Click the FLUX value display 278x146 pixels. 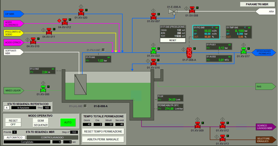click(170, 98)
